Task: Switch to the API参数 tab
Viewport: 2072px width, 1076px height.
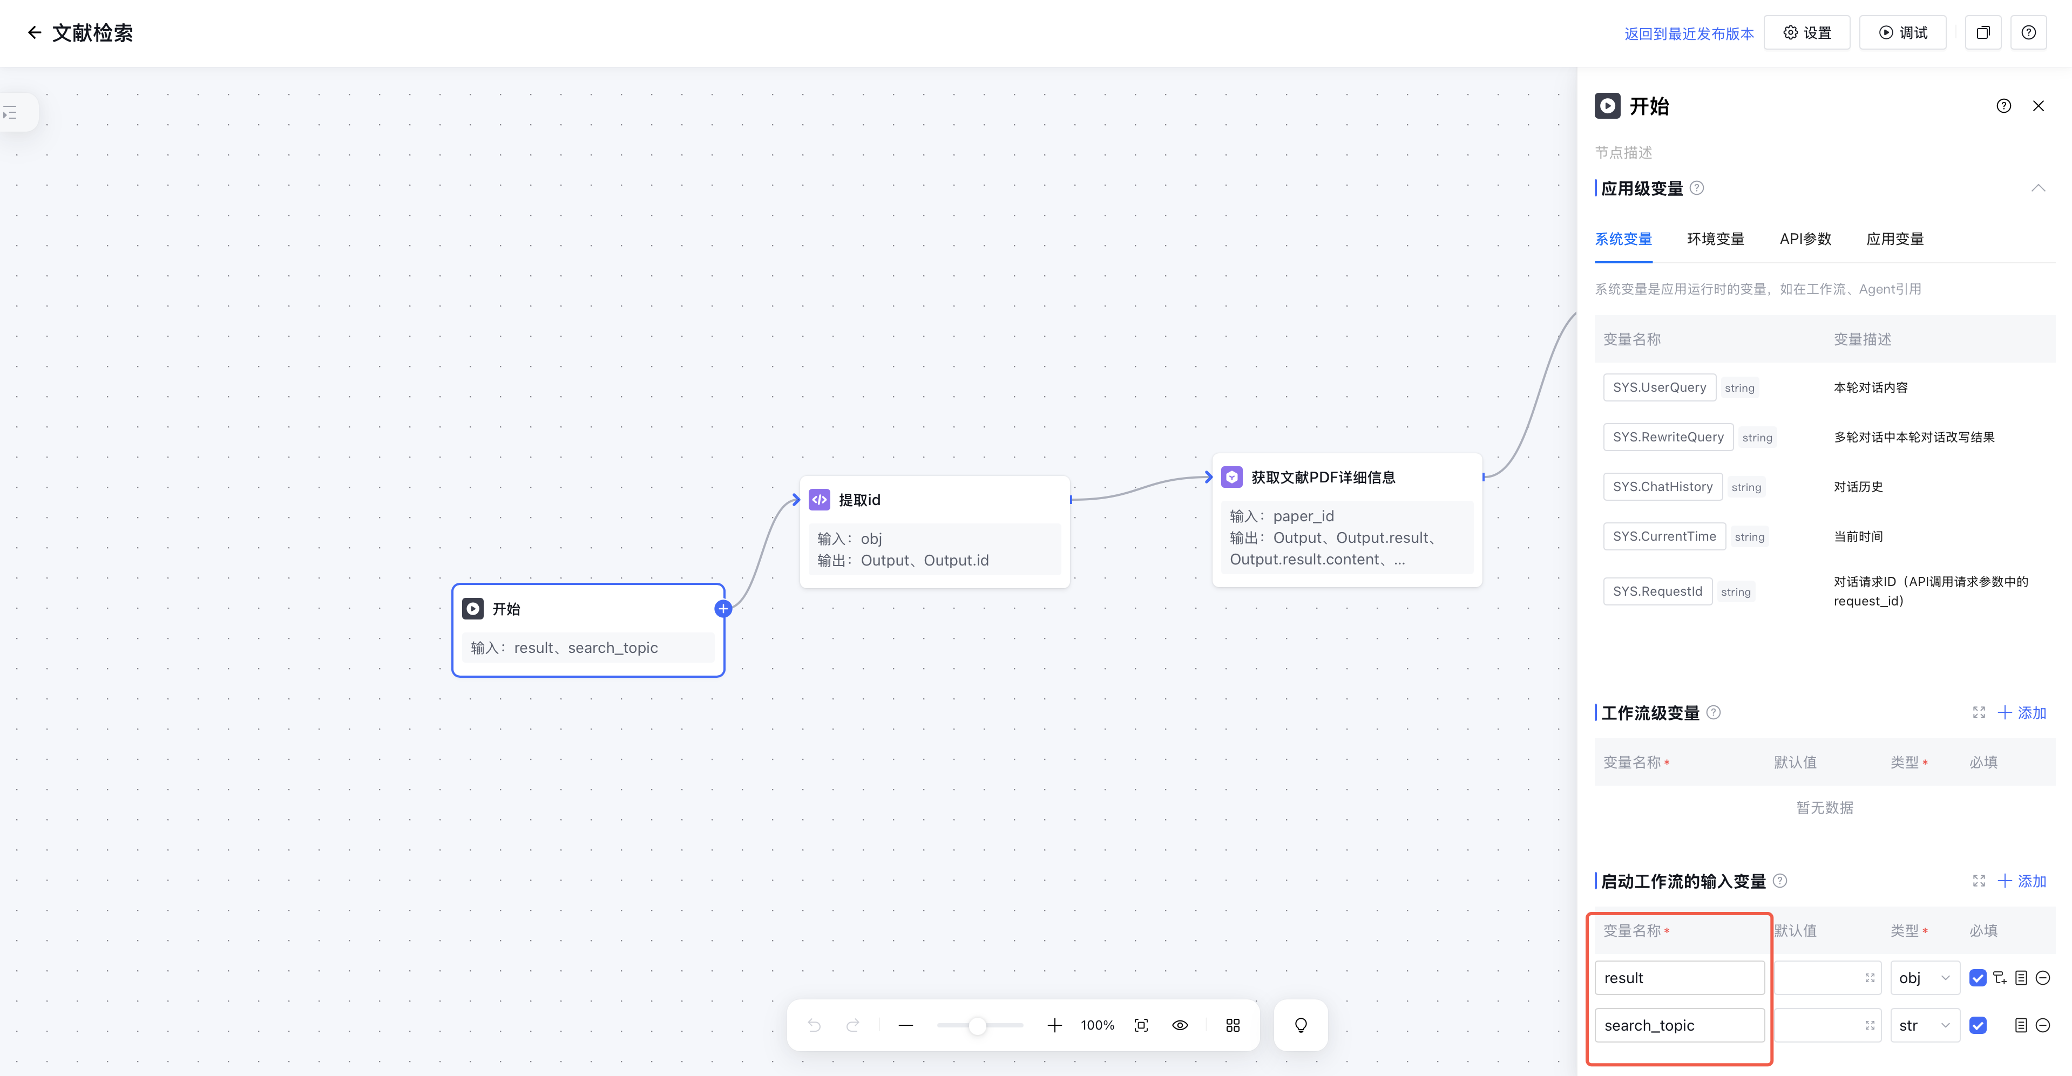Action: point(1805,239)
